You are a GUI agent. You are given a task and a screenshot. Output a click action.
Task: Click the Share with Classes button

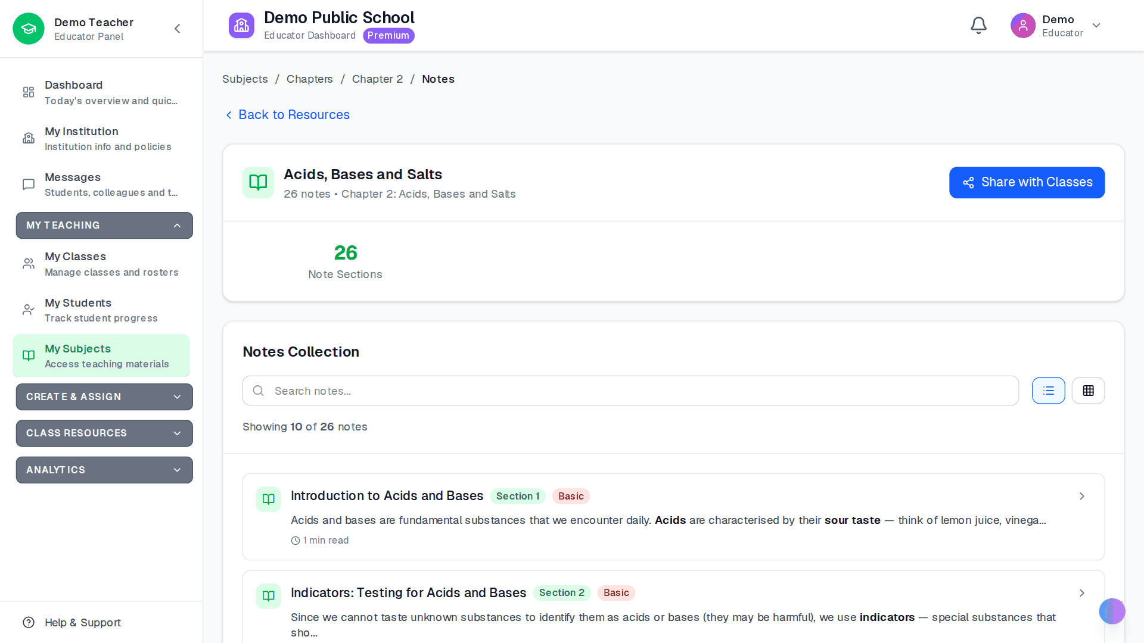[x=1027, y=182]
